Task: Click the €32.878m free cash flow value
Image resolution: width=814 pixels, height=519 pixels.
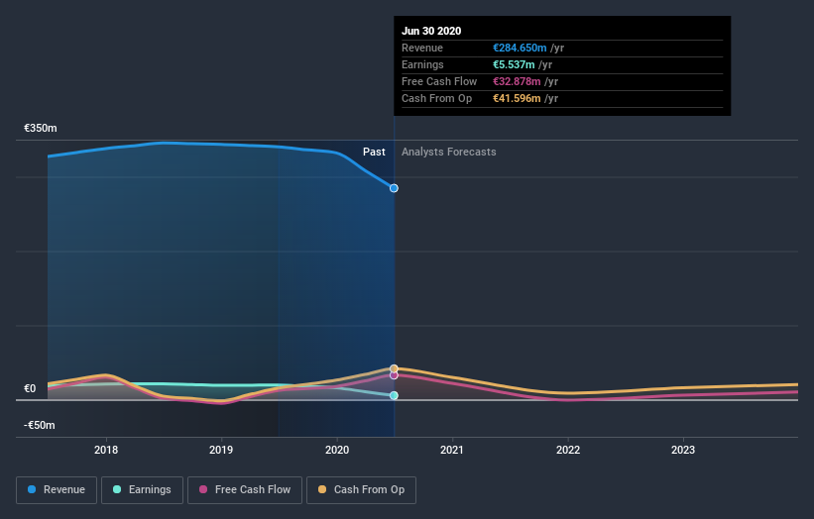Action: point(517,81)
